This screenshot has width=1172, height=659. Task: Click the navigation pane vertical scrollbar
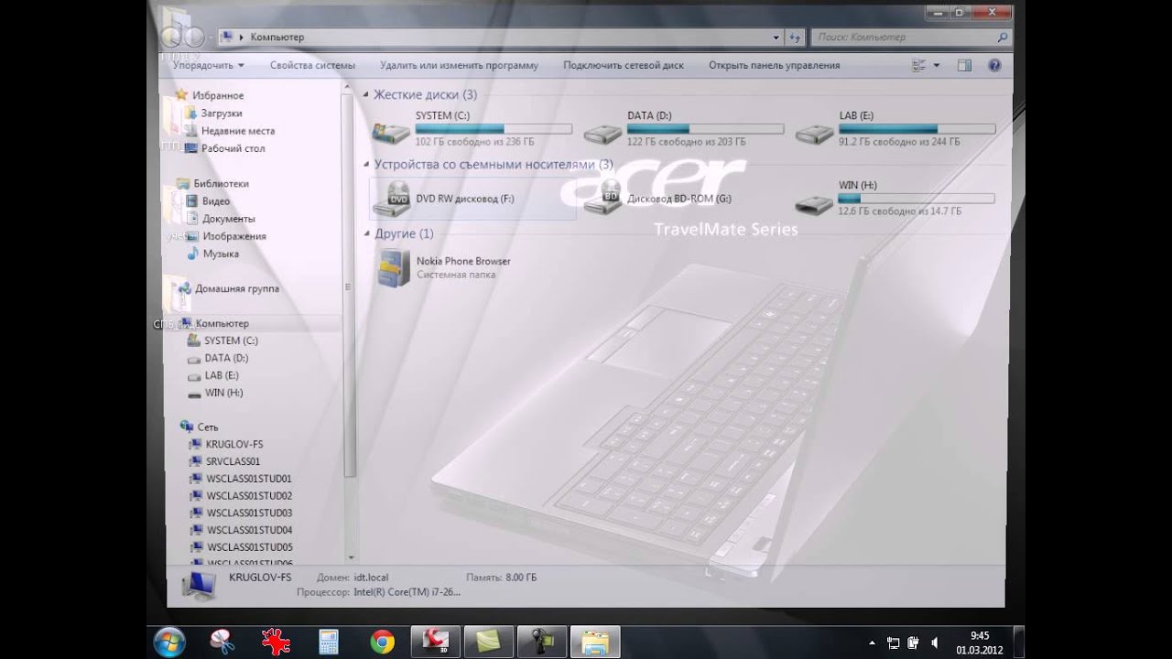pos(349,284)
